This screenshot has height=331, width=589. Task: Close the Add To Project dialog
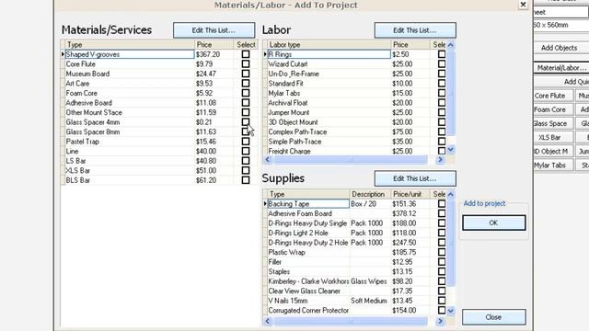[x=523, y=5]
